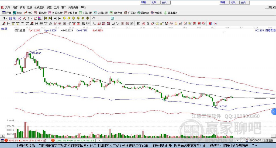Viewport: 276px width, 148px height.
Task: Click the 深 index 10031.82 status entry
Action: click(73, 140)
